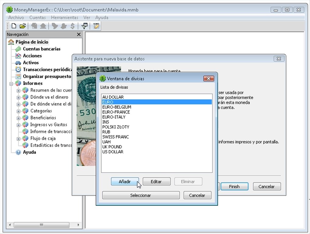Click the Seleccionar button
The image size is (310, 234).
point(141,195)
